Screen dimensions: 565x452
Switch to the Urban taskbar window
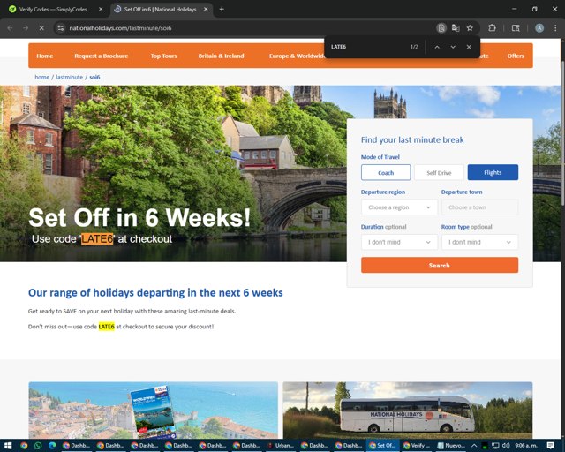281,446
